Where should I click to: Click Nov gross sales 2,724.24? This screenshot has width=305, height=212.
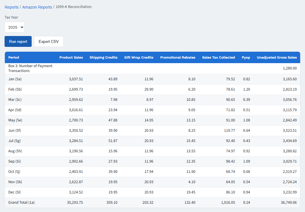pos(290,182)
